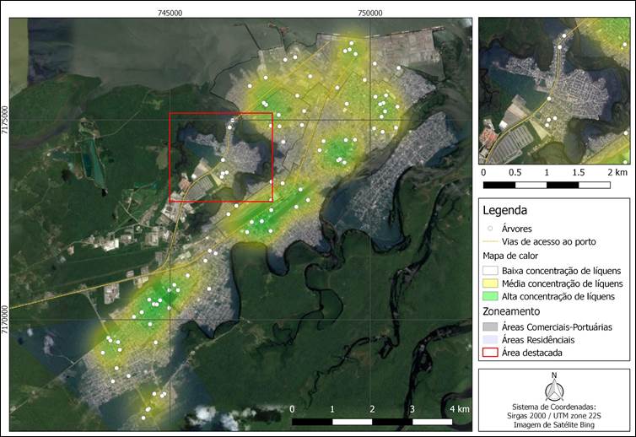
Task: Click the Áreas Residenciais legend symbol
Action: (x=489, y=339)
